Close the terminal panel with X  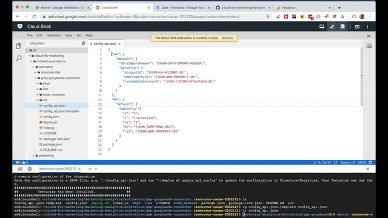tap(368, 169)
